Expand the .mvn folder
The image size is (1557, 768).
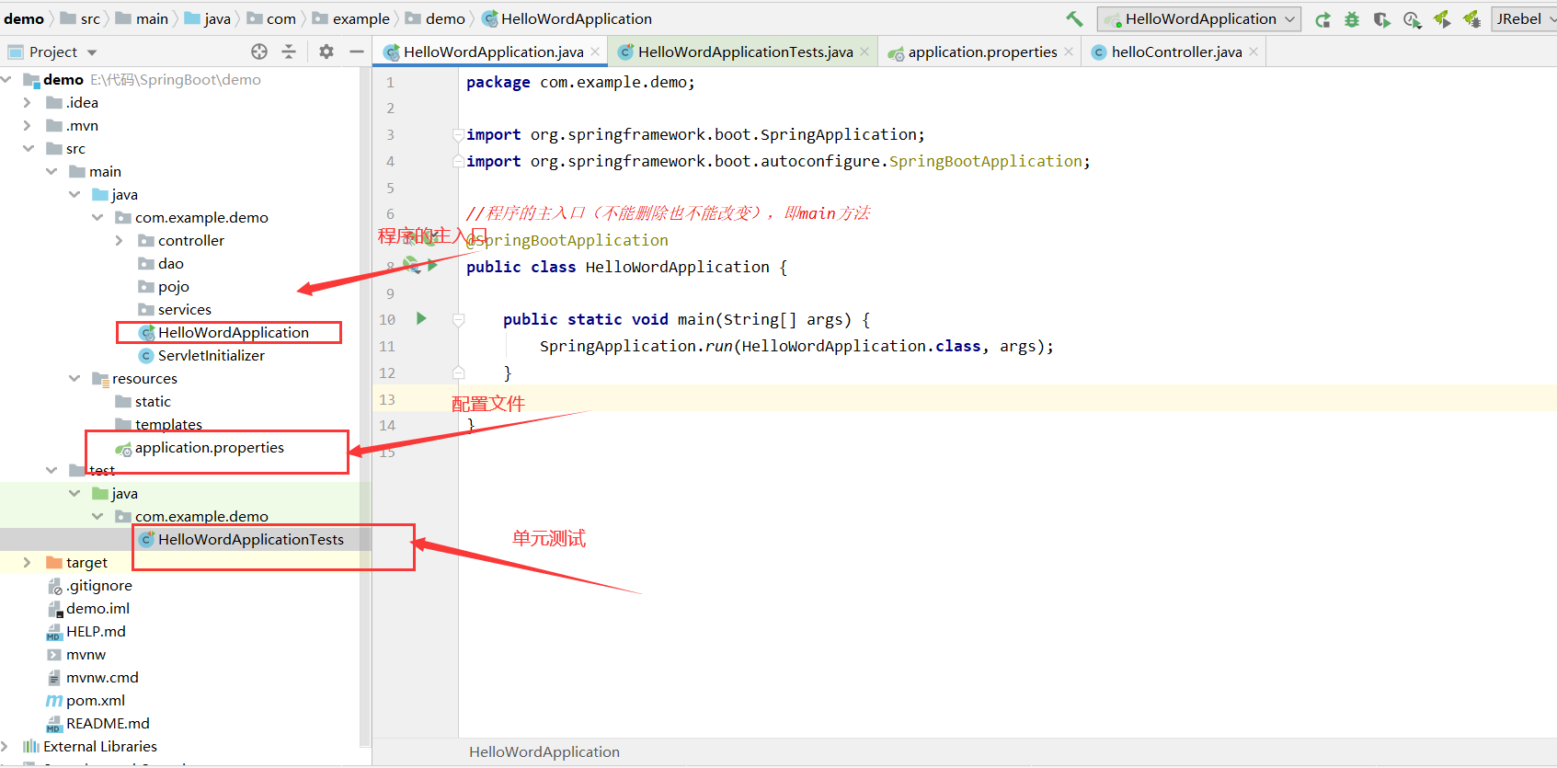(28, 126)
